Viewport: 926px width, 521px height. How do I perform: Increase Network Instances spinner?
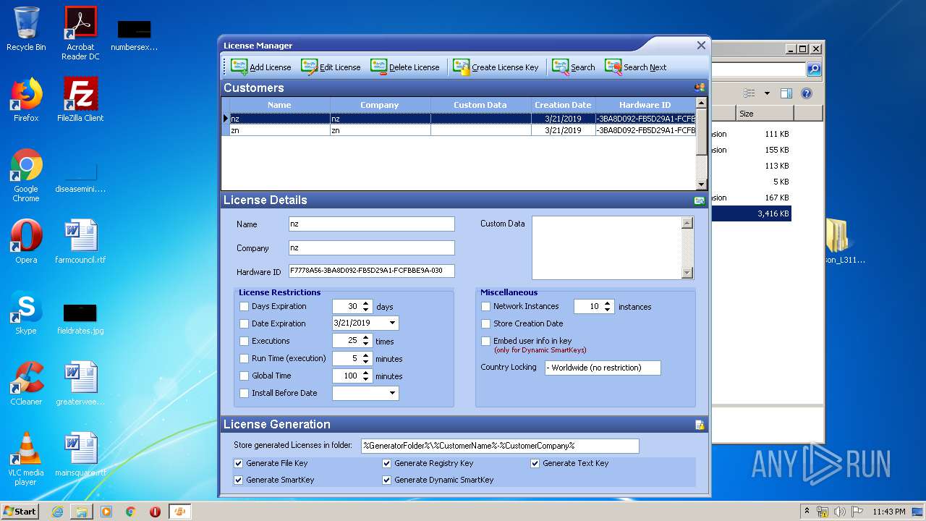pyautogui.click(x=608, y=303)
